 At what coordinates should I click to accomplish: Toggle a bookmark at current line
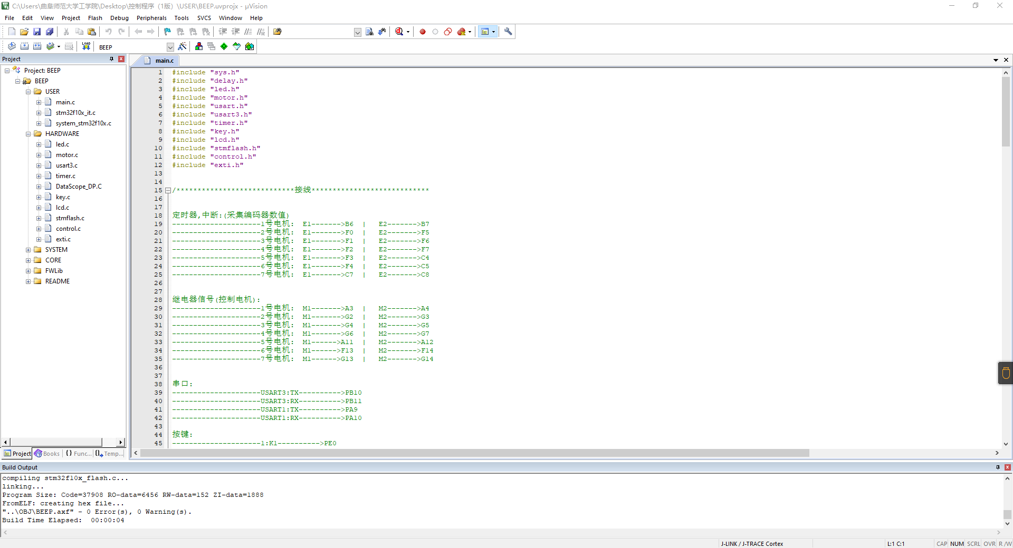pos(167,32)
